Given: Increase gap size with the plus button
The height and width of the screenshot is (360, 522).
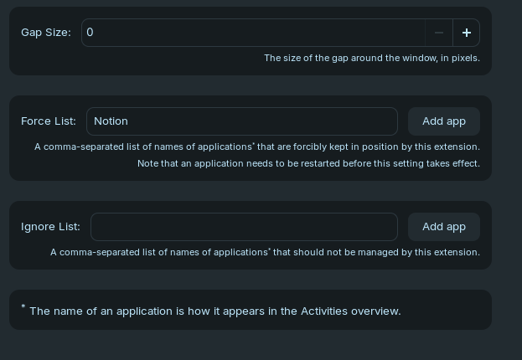Looking at the screenshot, I should 466,33.
